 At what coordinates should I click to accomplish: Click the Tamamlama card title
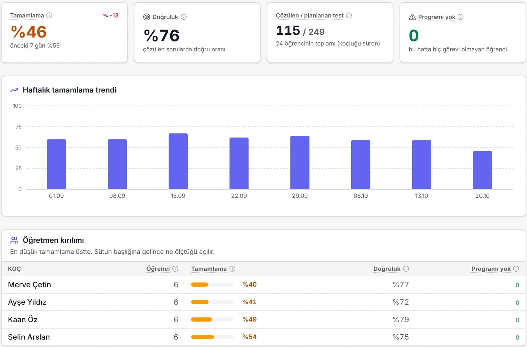(27, 16)
